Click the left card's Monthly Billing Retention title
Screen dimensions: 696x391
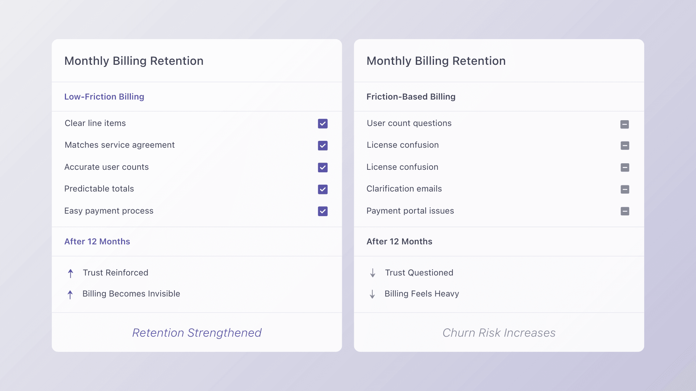[134, 61]
